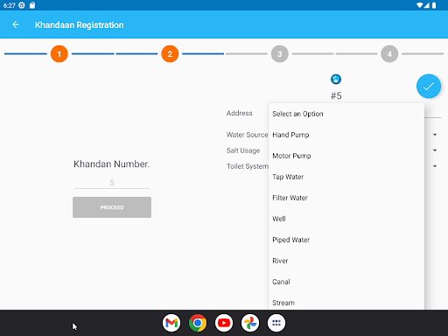Expand the Toilet System dropdown arrow
The height and width of the screenshot is (336, 448).
pyautogui.click(x=435, y=166)
